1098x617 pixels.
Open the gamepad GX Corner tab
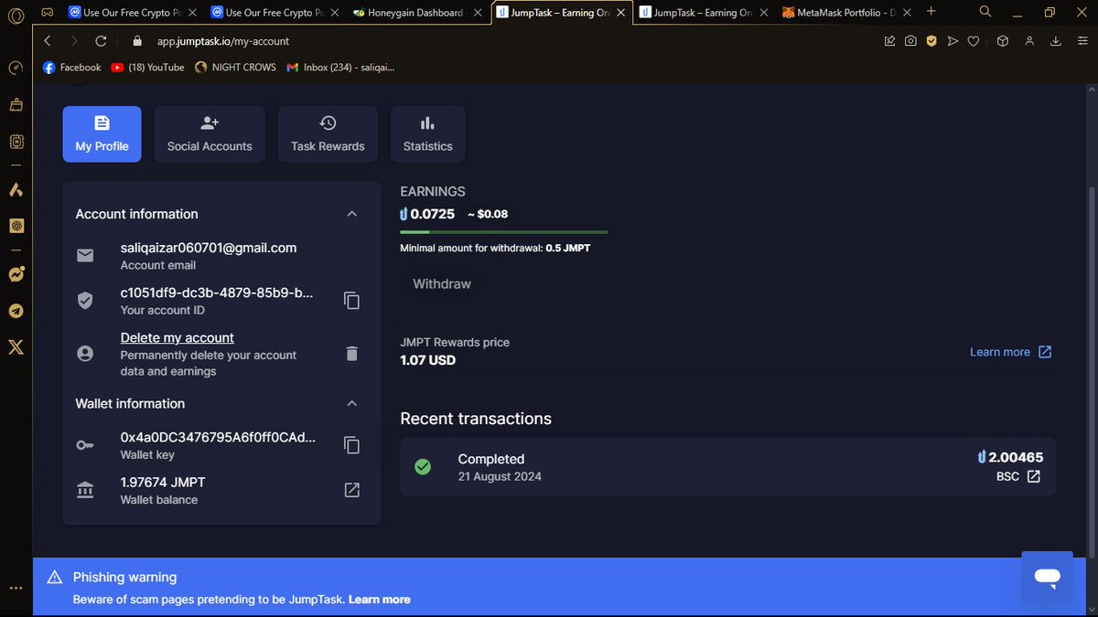click(x=47, y=13)
